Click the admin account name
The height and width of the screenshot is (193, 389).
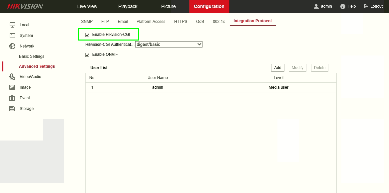(x=326, y=6)
